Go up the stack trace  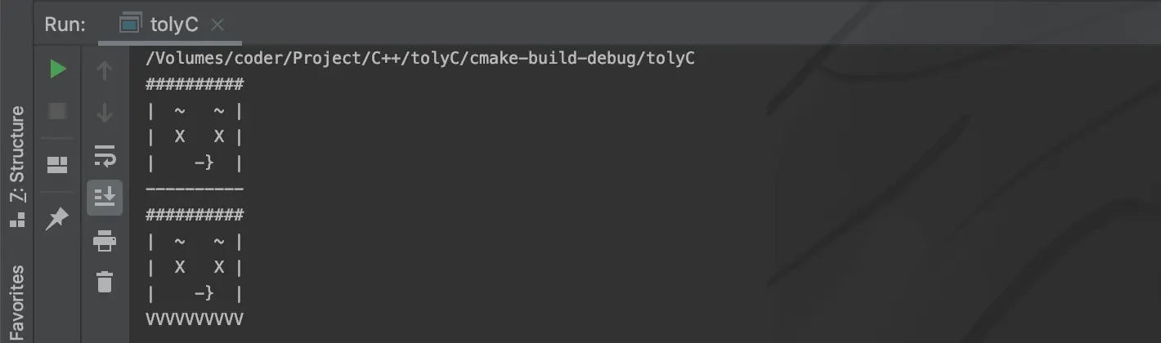coord(105,70)
